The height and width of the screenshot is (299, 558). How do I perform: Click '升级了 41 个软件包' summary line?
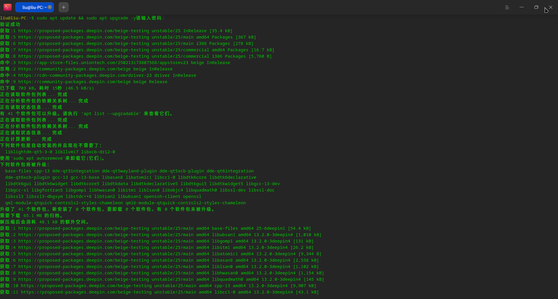click(108, 209)
